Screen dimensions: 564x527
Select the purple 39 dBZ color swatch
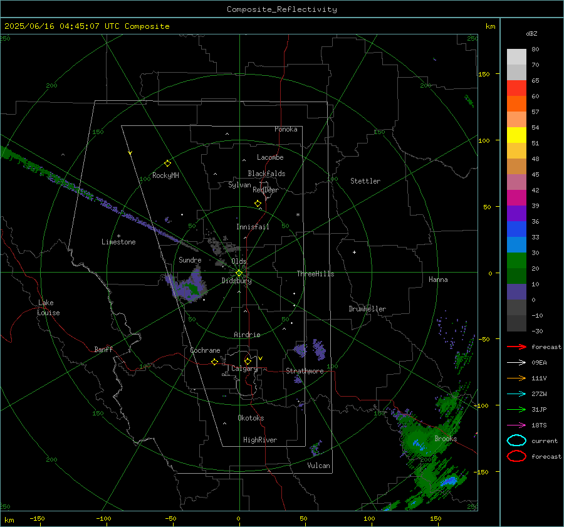516,213
